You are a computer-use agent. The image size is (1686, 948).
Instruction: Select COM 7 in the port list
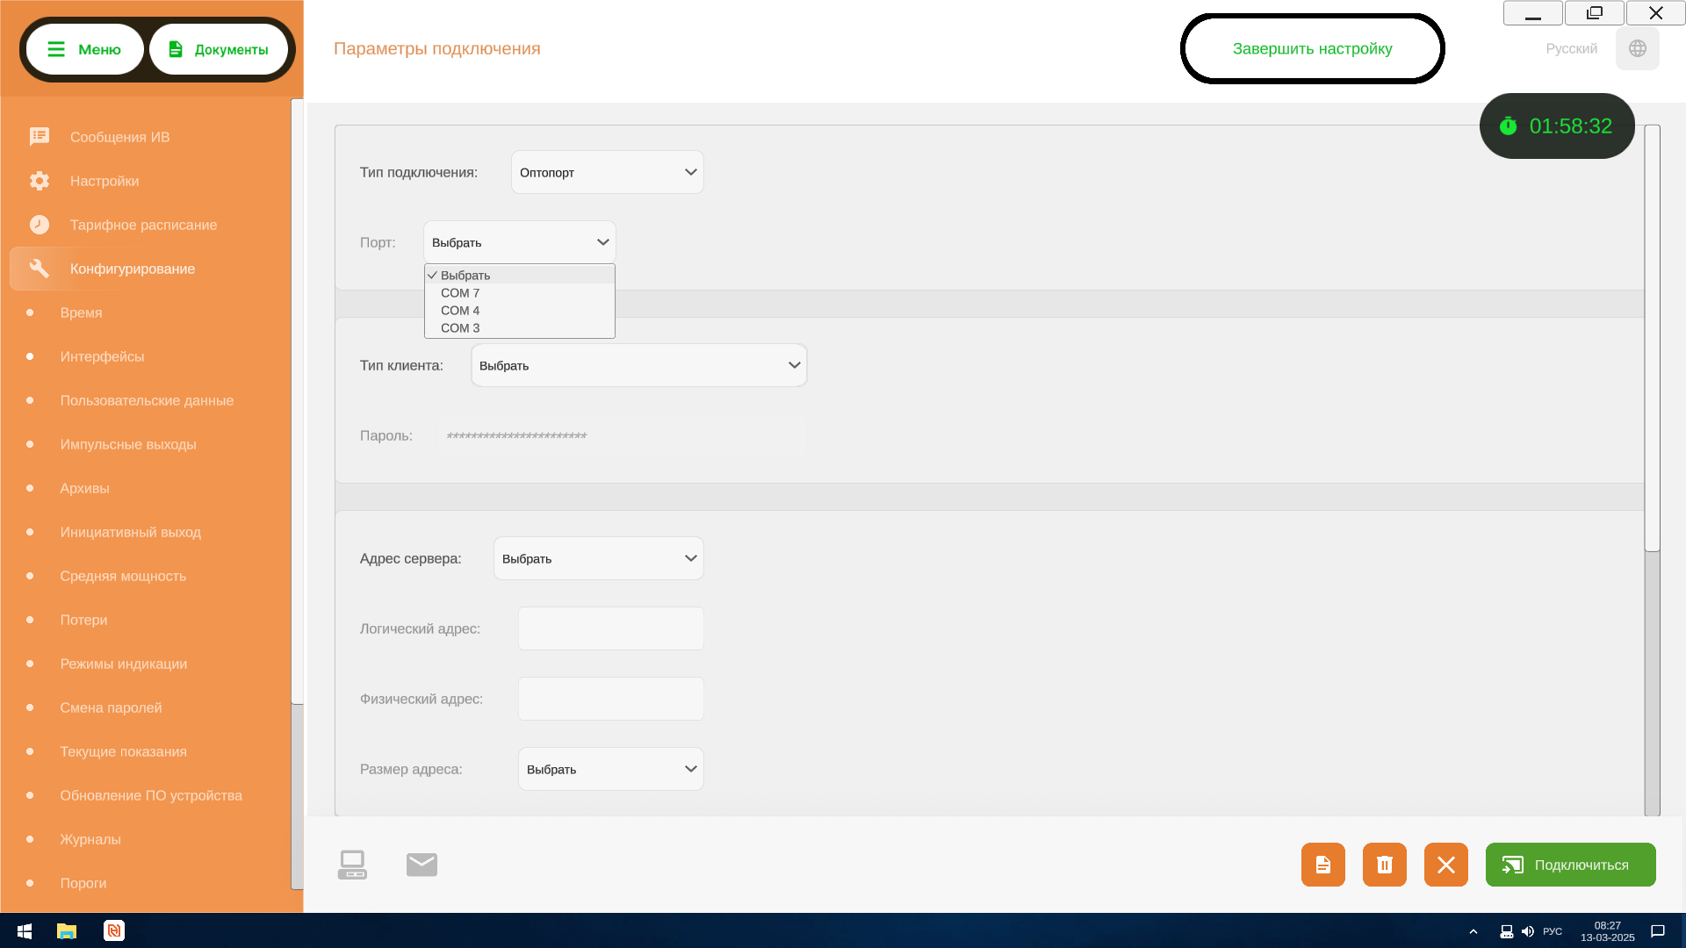pos(460,293)
